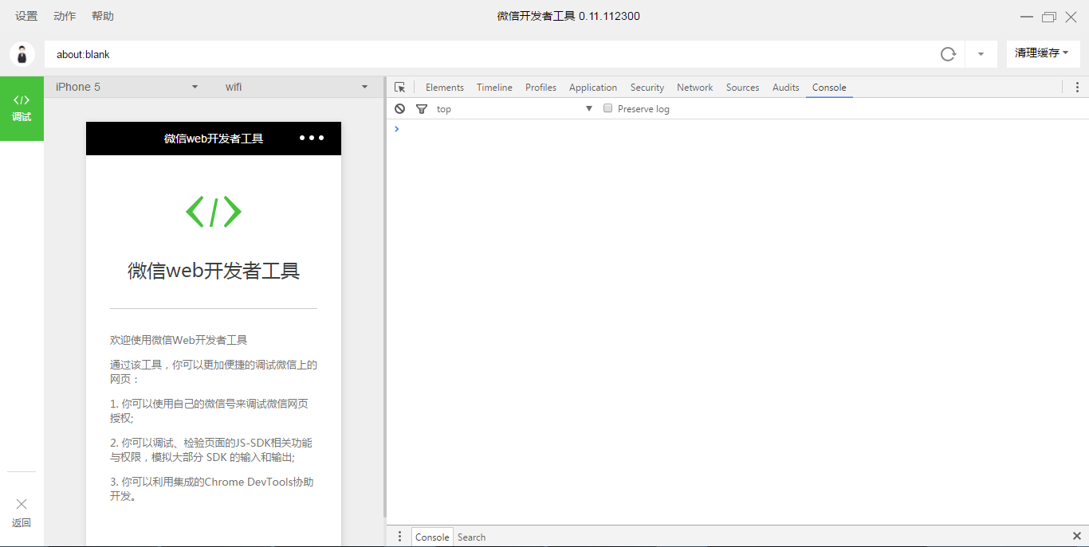Switch to the Elements tab
The image size is (1089, 547).
pyautogui.click(x=445, y=88)
